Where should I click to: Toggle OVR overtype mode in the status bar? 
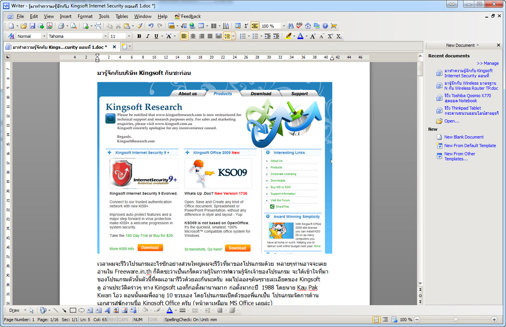153,320
